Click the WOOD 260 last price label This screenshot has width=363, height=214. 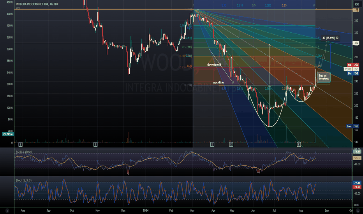click(x=351, y=69)
